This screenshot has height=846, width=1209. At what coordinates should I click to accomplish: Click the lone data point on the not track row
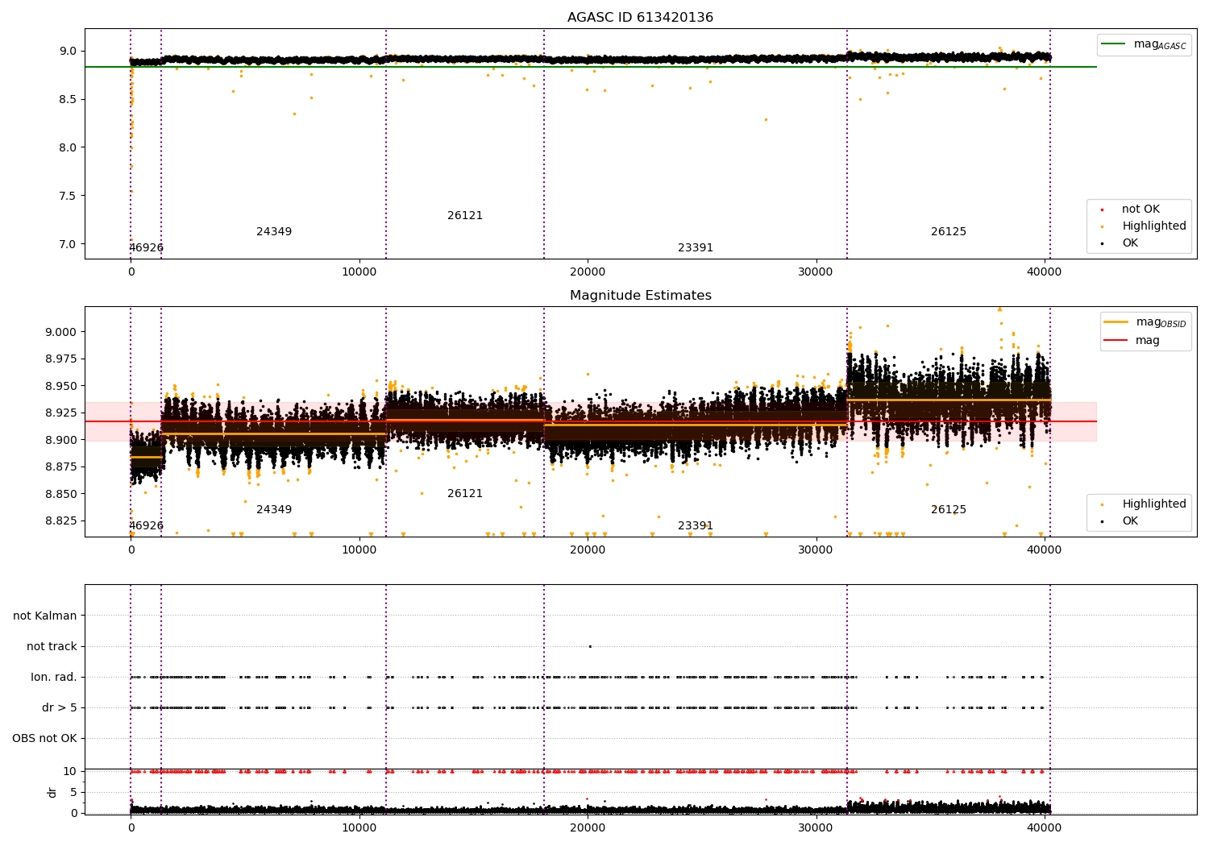[x=590, y=646]
